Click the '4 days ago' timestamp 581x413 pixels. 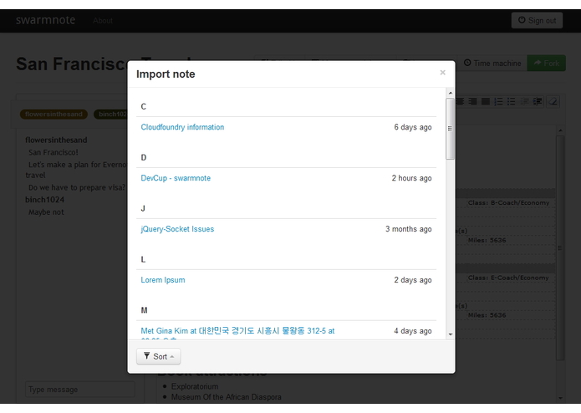(x=413, y=331)
